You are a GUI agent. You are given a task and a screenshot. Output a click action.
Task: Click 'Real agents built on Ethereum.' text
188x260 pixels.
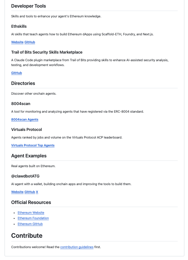[33, 166]
